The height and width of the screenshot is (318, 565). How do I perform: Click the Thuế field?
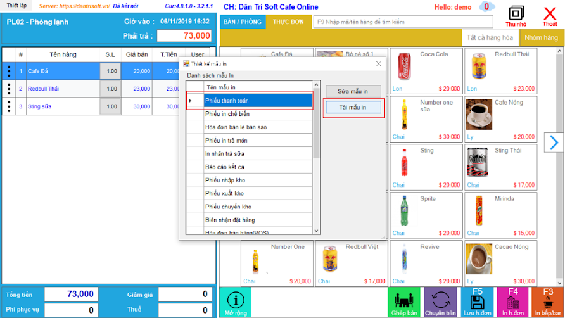pyautogui.click(x=185, y=310)
